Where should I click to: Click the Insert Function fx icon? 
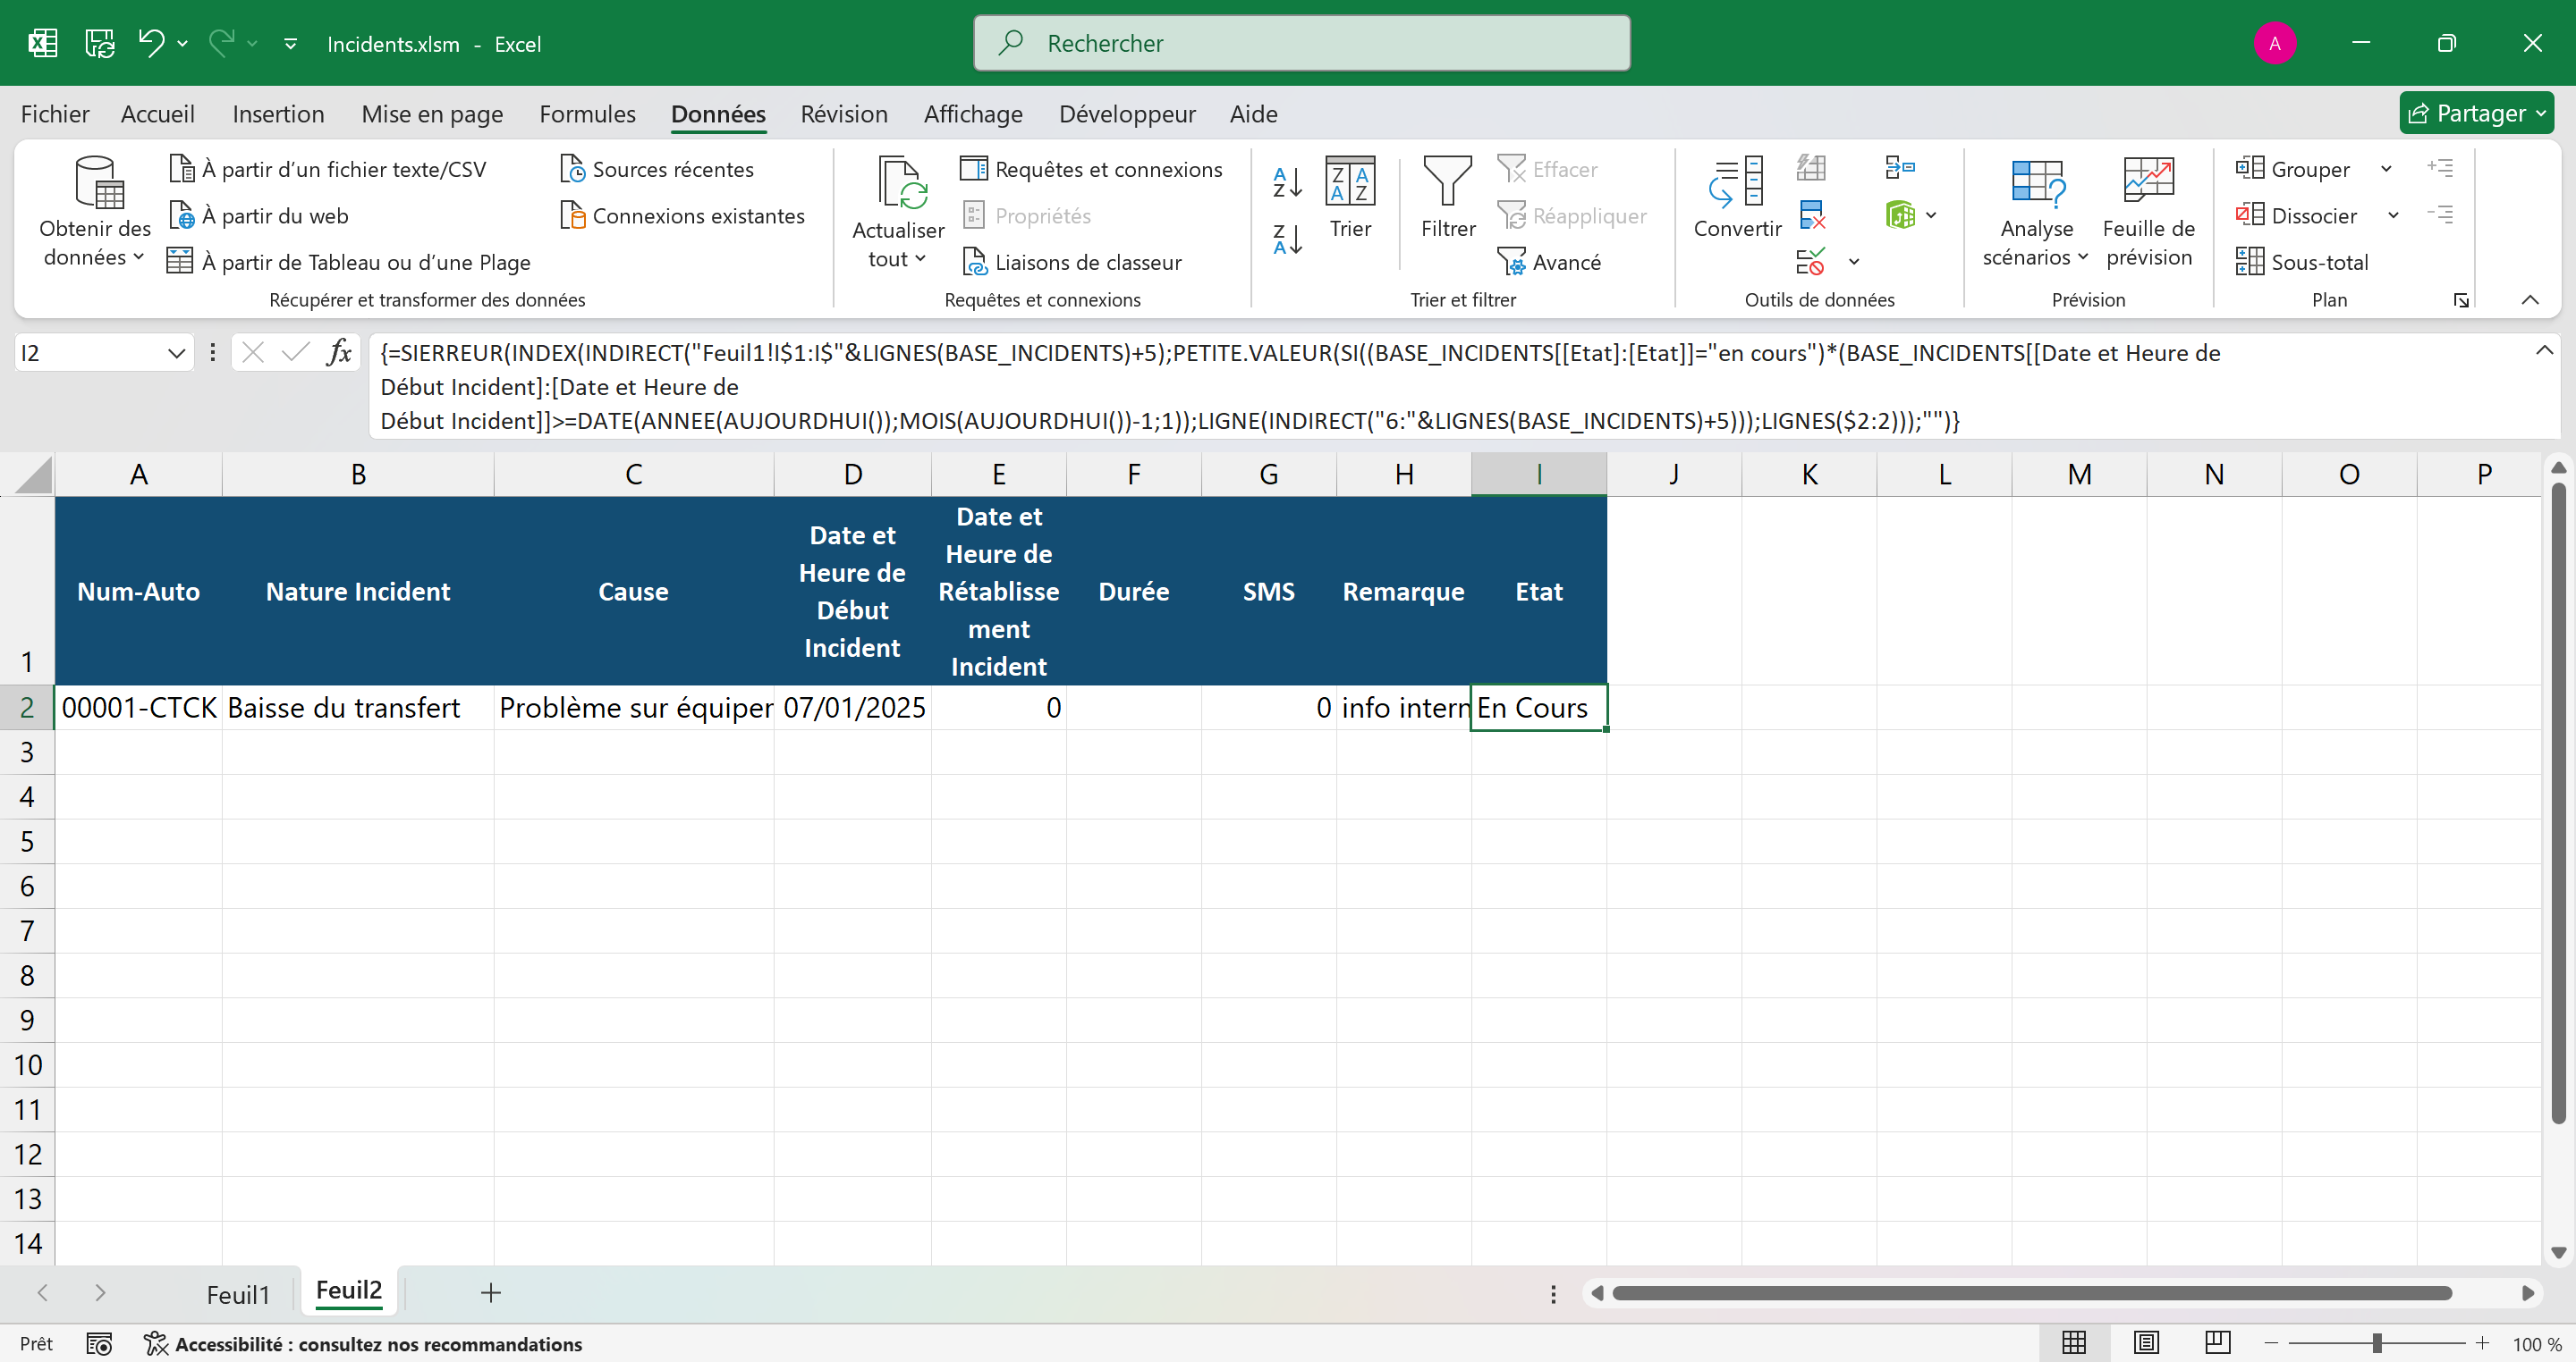pos(339,353)
